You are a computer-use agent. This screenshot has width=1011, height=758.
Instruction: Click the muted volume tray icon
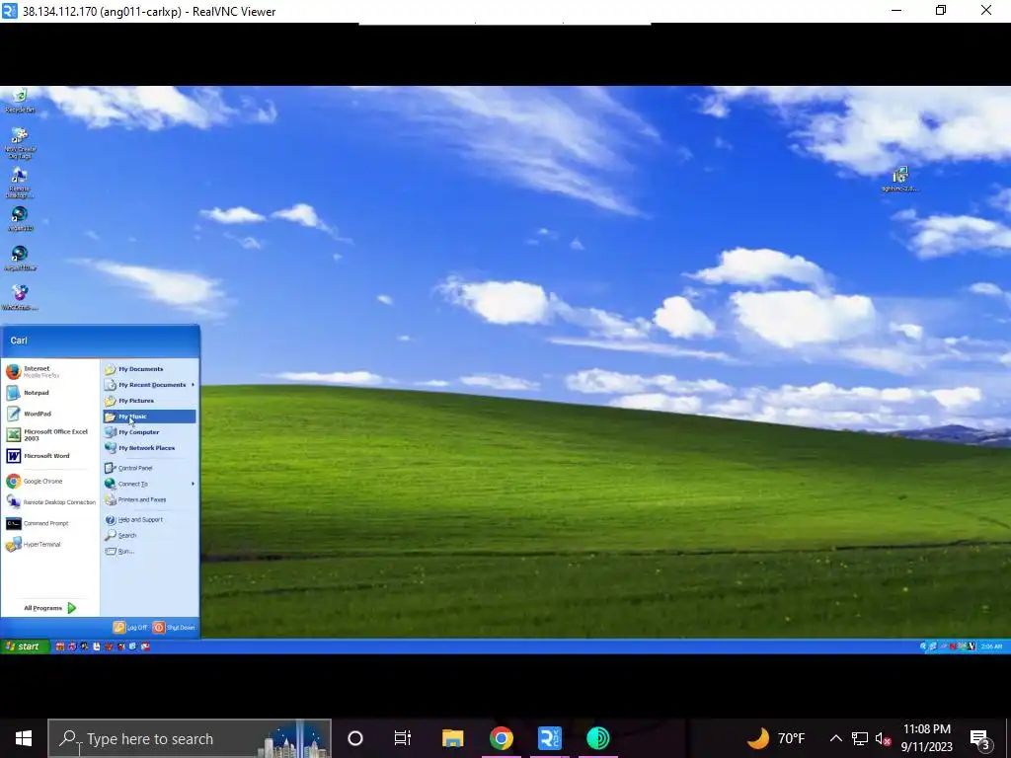pos(883,738)
